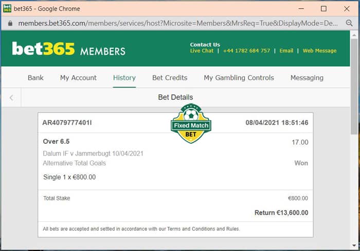Viewport: 360px width, 251px height.
Task: Click the bet365 favicon in title bar
Action: pos(7,9)
